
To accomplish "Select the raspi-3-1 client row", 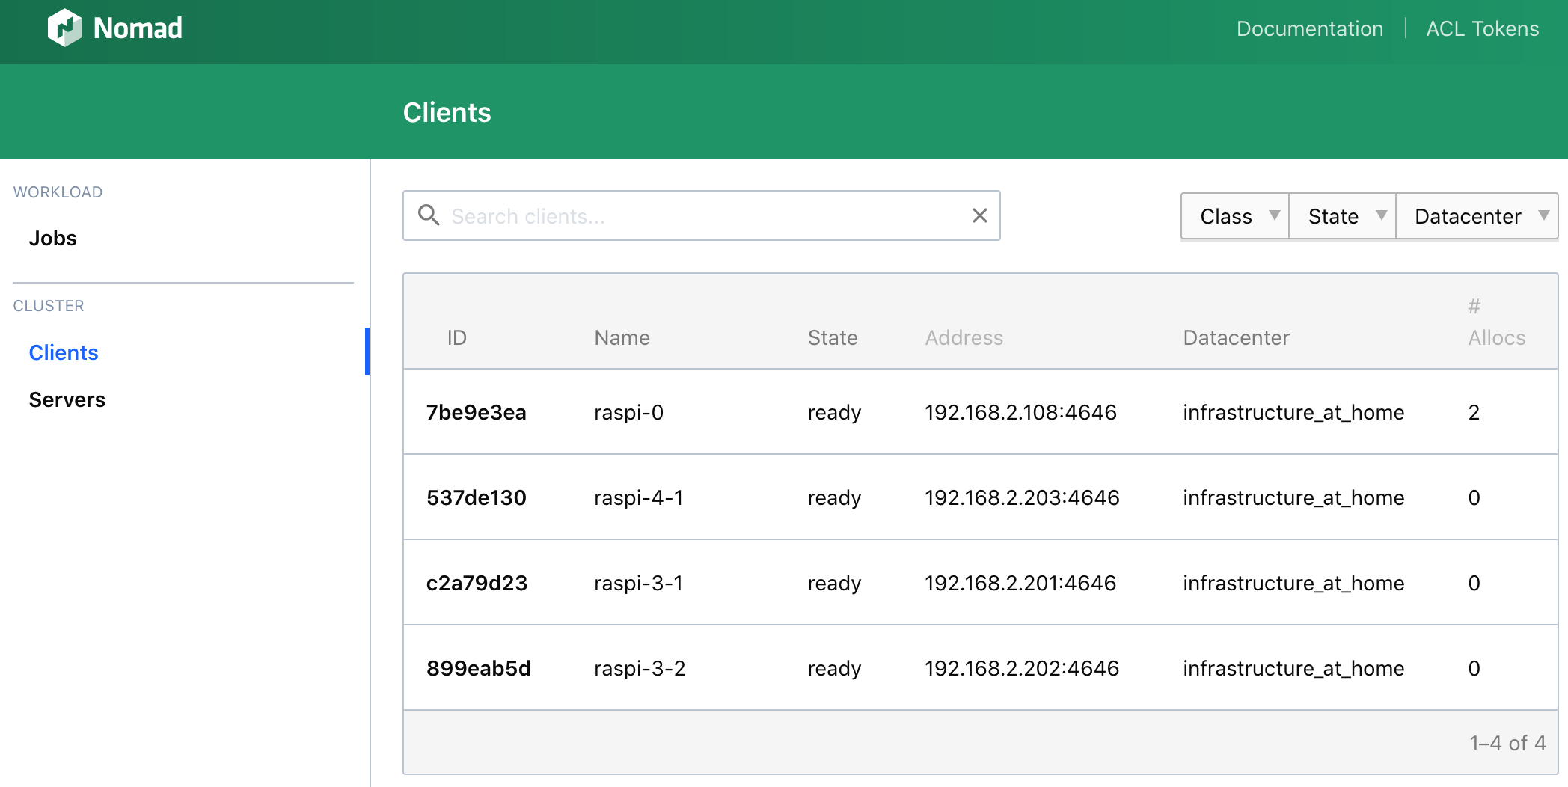I will coord(638,583).
